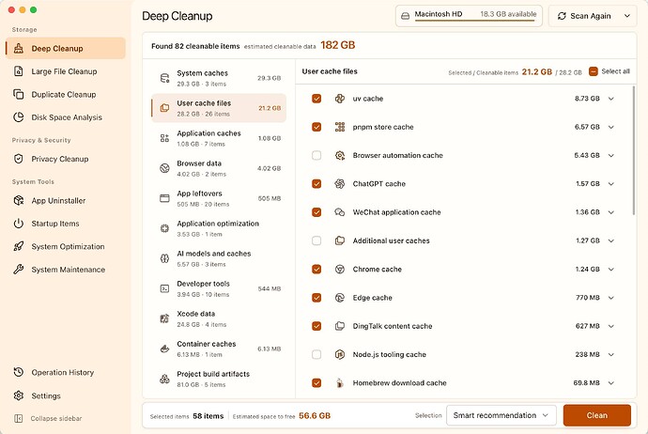This screenshot has height=434, width=648.
Task: Click the Chrome cache icon
Action: coord(340,269)
